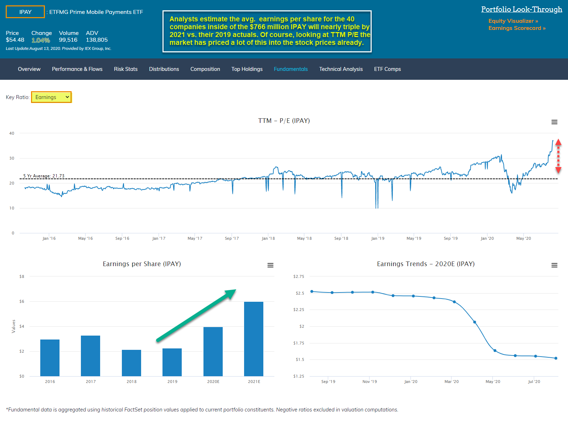This screenshot has height=430, width=568.
Task: Switch to Performance & Flows tab
Action: [77, 69]
